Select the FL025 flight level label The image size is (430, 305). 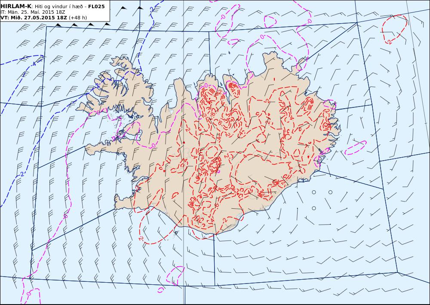pos(96,6)
